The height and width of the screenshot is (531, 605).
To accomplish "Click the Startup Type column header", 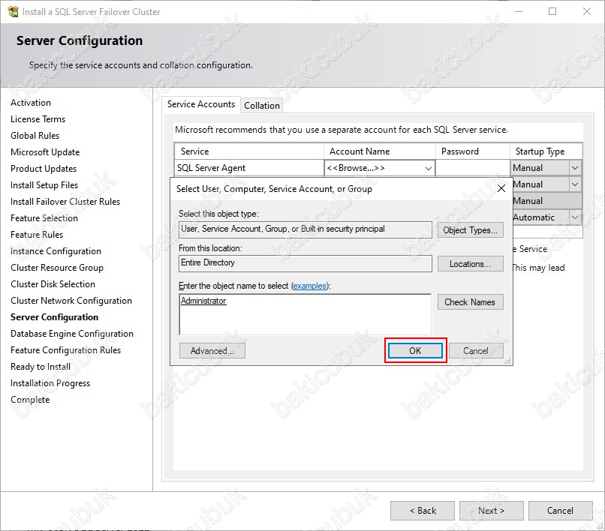I will [x=546, y=151].
